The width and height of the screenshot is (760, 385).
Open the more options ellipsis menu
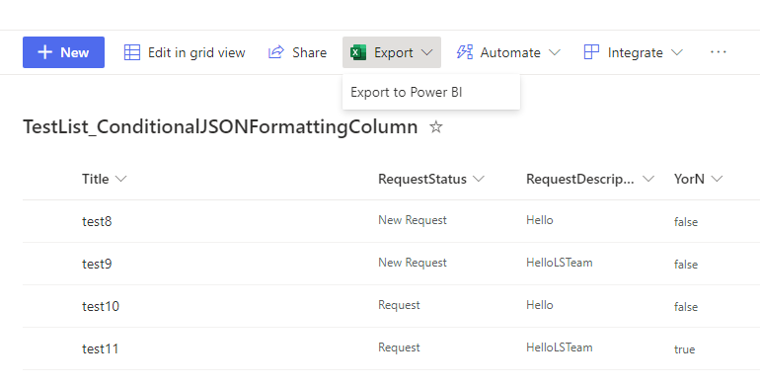point(718,52)
